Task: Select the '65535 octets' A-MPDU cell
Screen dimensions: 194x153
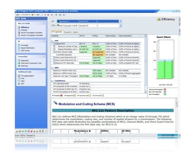Action: [99, 73]
